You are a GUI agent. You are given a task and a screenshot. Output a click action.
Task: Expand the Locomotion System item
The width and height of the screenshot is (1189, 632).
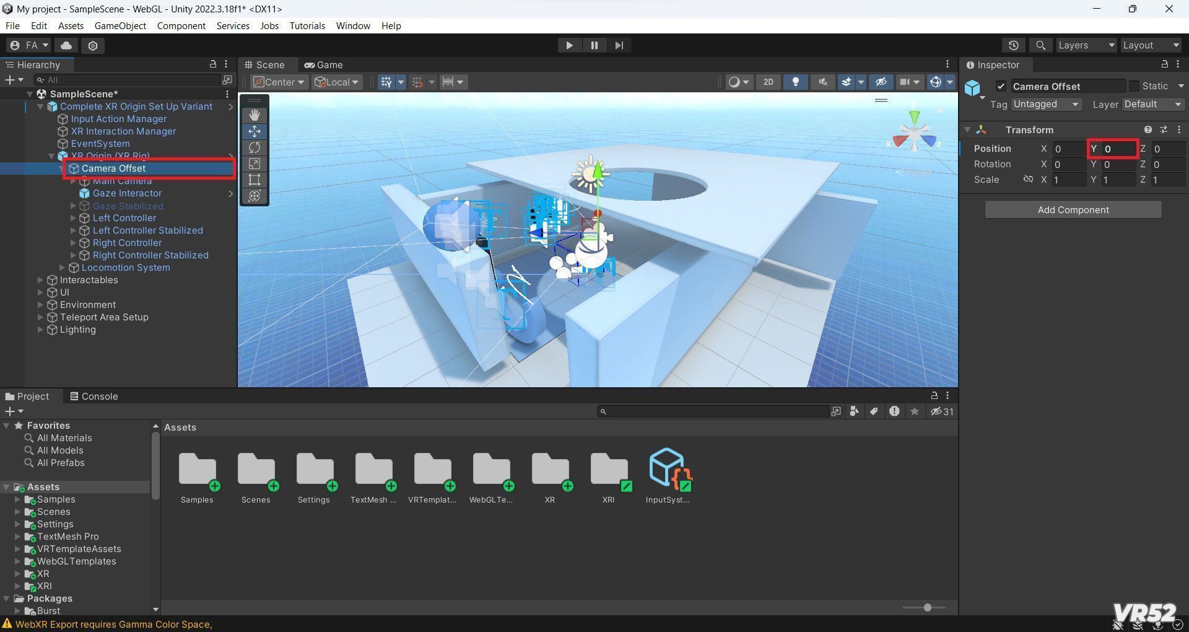[x=62, y=268]
